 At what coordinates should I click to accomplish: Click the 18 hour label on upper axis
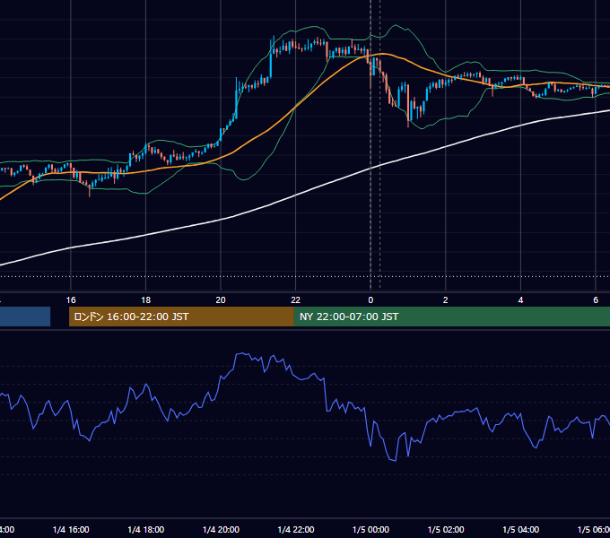pos(145,300)
